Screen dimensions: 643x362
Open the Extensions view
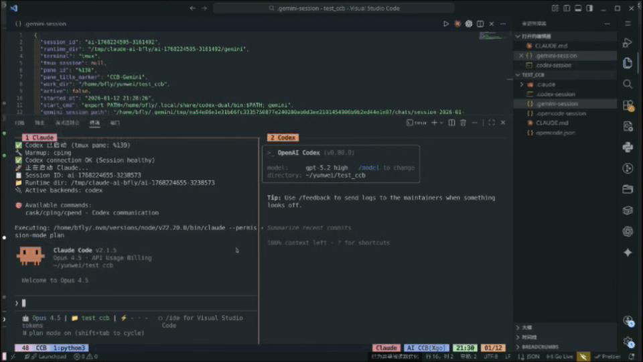click(x=628, y=105)
